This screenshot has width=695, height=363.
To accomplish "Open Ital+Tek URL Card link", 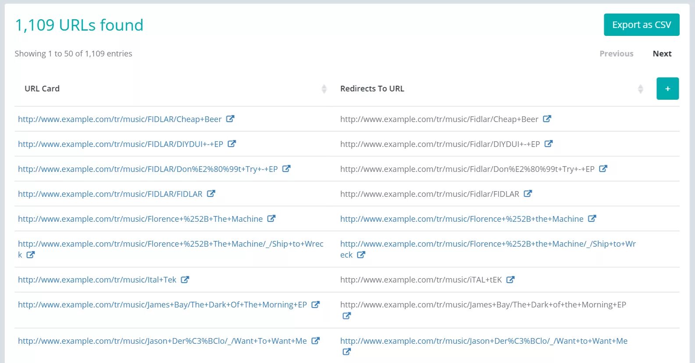I will point(97,280).
